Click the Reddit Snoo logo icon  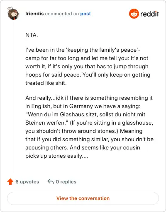pyautogui.click(x=134, y=14)
